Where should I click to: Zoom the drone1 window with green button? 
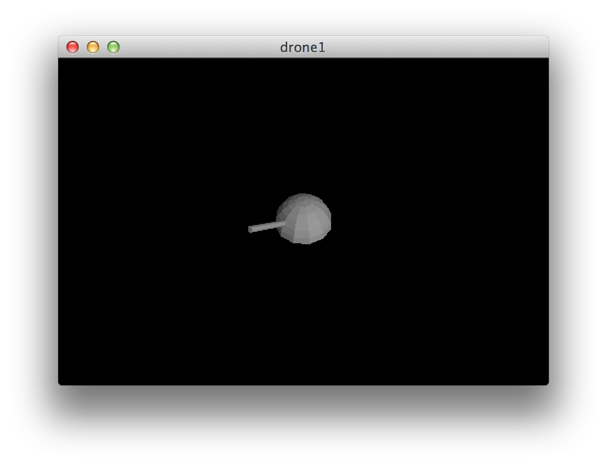click(113, 47)
